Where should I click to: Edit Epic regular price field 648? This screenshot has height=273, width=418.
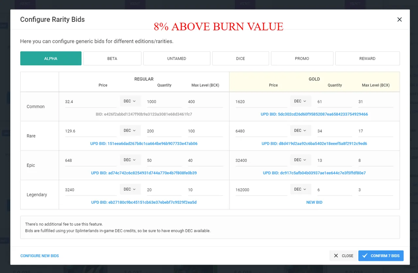[91, 161]
